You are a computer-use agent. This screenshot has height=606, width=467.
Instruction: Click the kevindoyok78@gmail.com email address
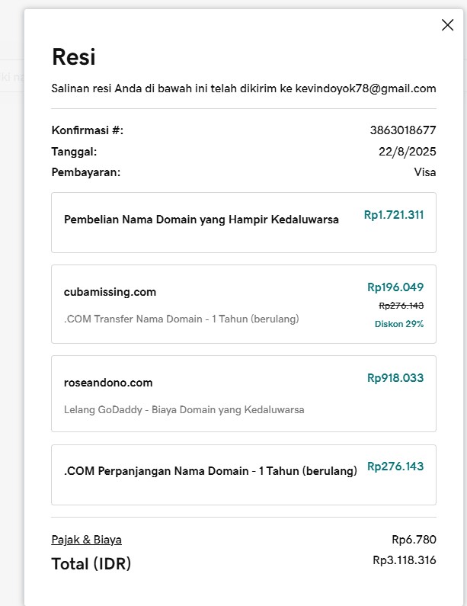point(366,88)
